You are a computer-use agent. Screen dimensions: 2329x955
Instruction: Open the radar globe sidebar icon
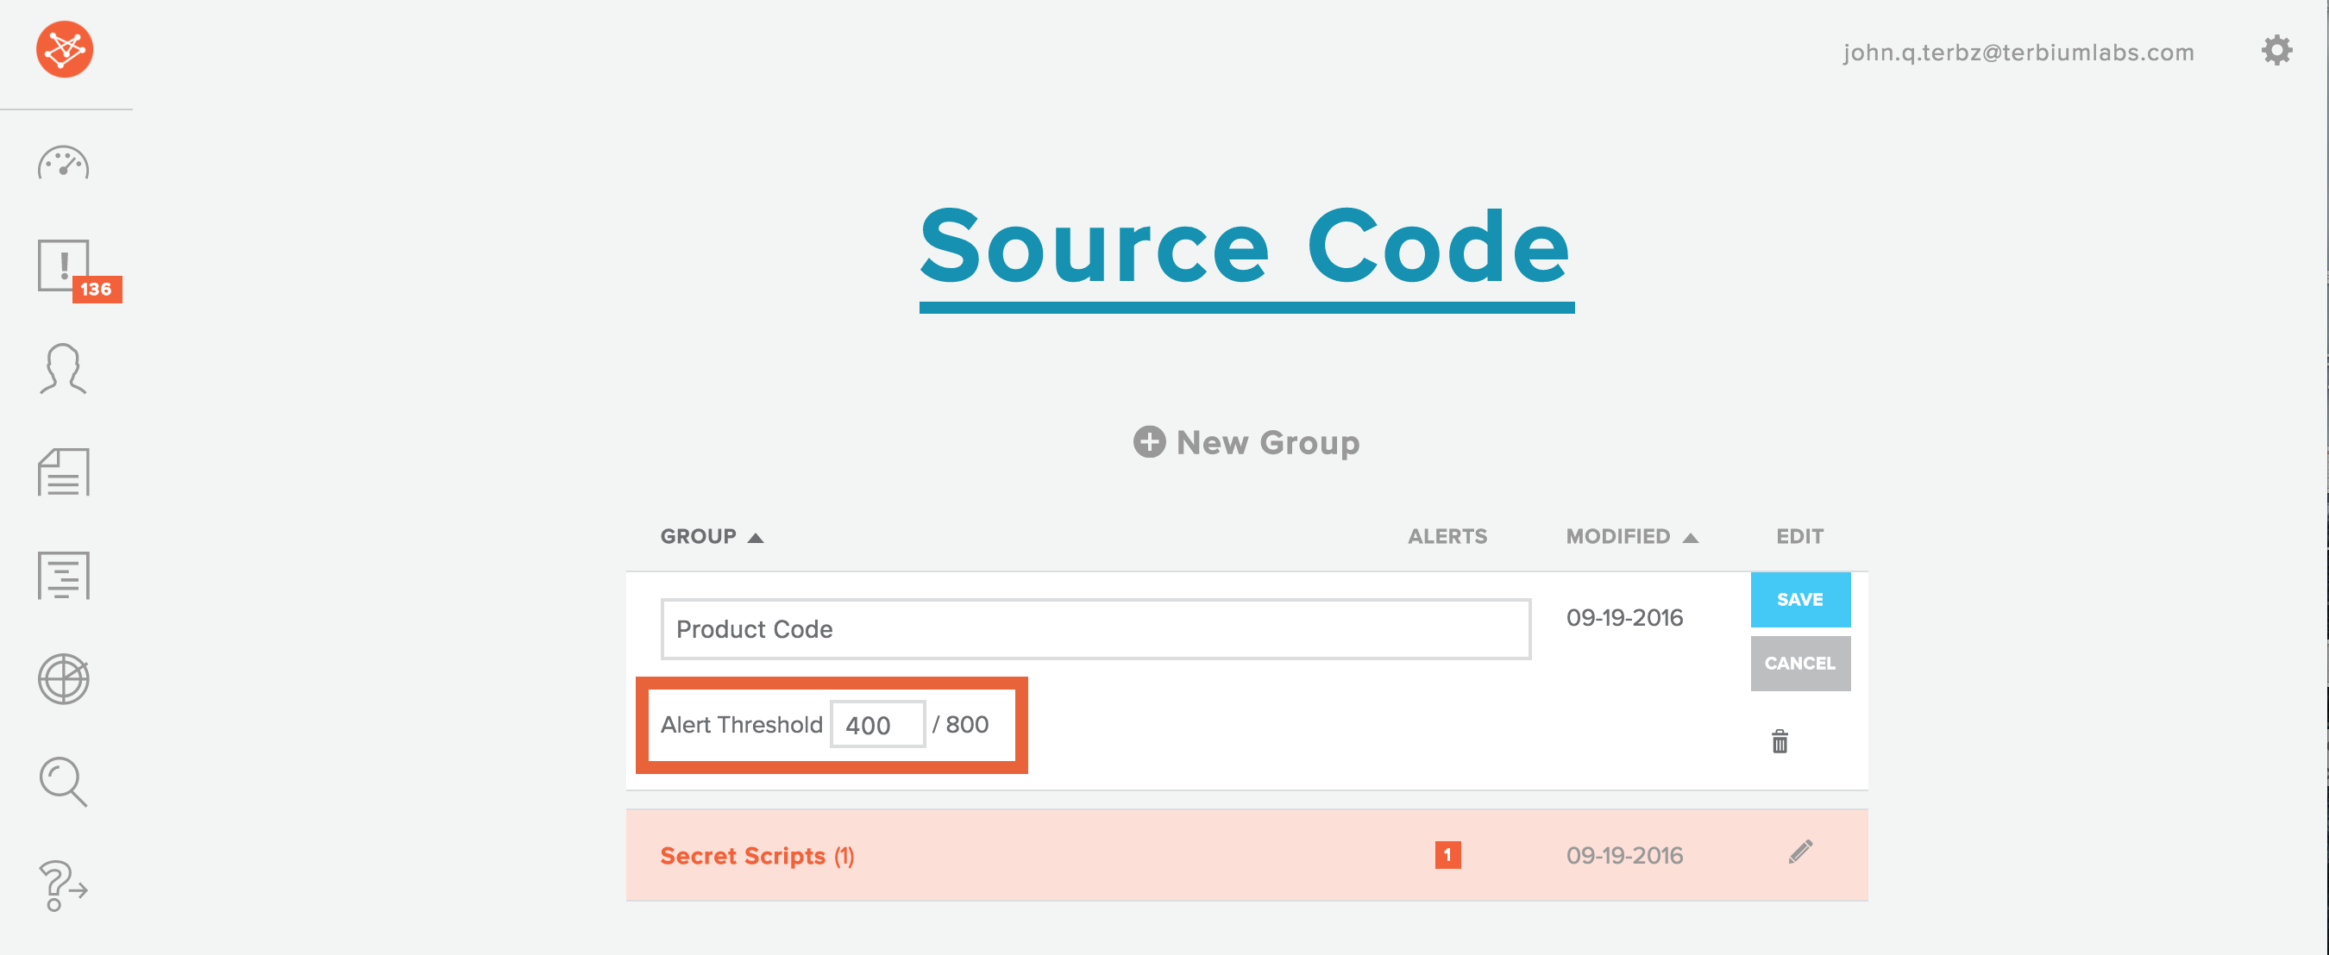click(x=63, y=678)
